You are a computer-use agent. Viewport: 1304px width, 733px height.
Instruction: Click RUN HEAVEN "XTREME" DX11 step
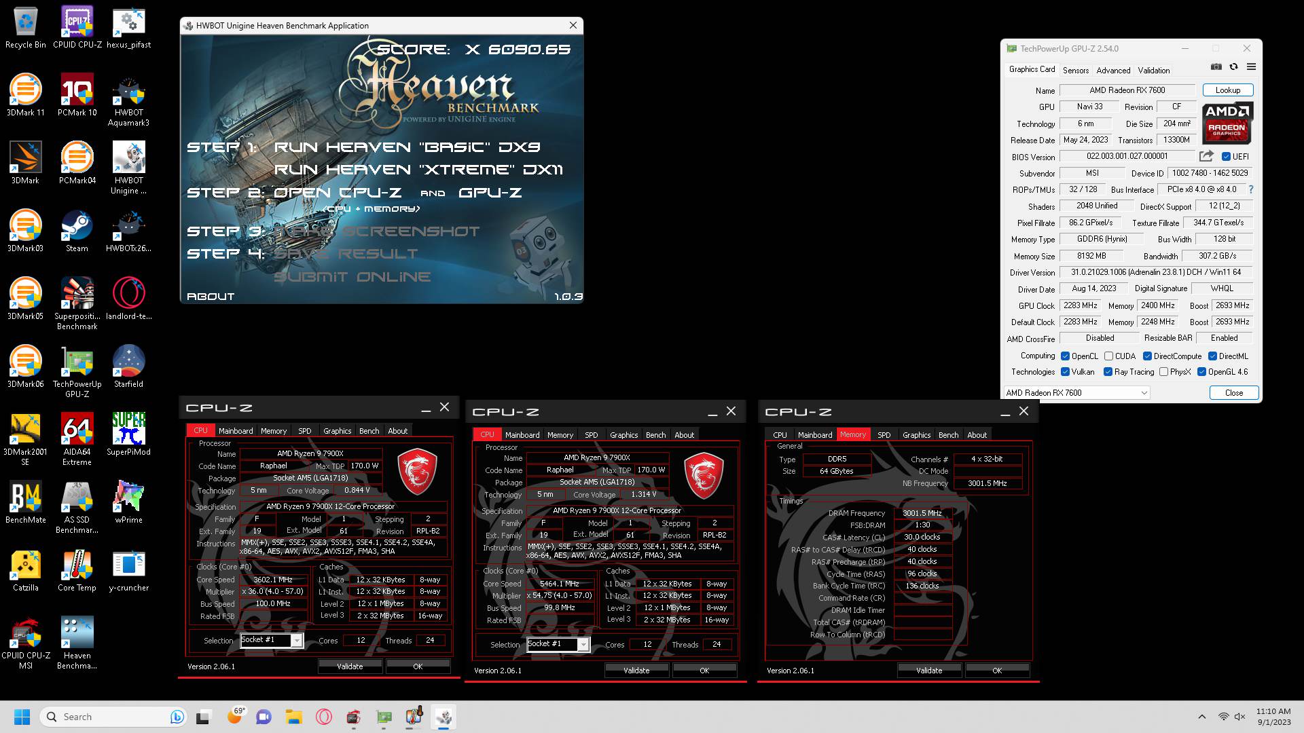(418, 170)
